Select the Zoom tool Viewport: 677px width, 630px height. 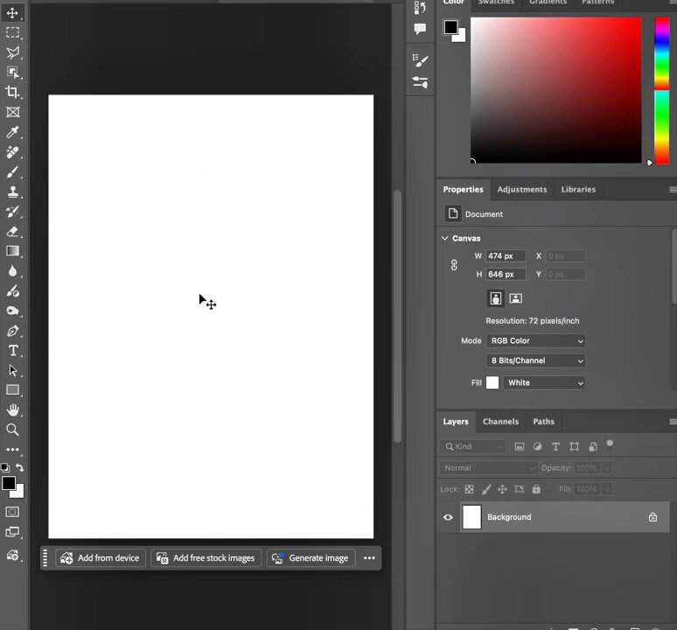[x=12, y=430]
